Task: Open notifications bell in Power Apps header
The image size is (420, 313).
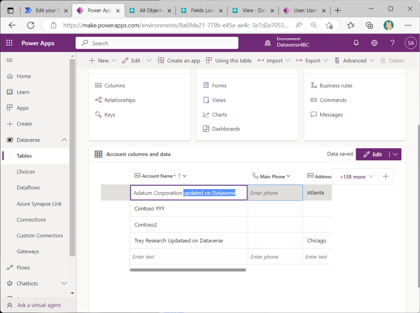Action: pyautogui.click(x=356, y=43)
